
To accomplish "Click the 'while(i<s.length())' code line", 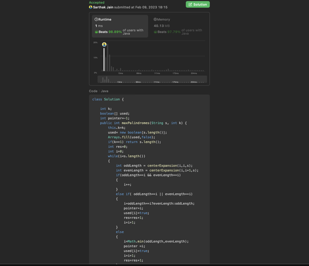I will point(126,156).
